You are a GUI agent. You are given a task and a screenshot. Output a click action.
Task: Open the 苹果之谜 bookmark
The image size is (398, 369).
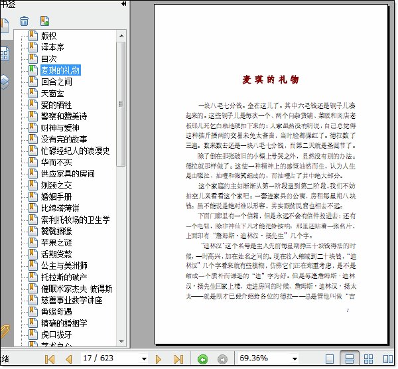tap(56, 243)
